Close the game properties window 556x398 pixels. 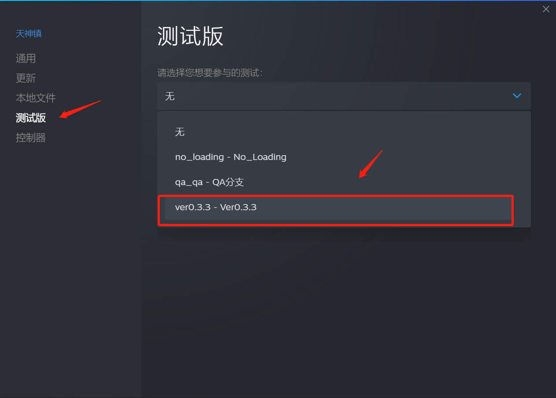[x=546, y=9]
